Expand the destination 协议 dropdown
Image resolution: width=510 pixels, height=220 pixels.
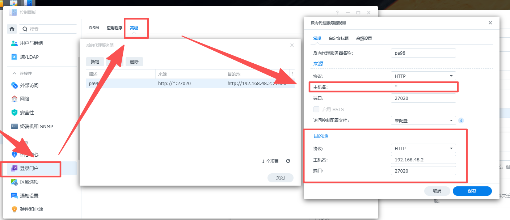423,148
